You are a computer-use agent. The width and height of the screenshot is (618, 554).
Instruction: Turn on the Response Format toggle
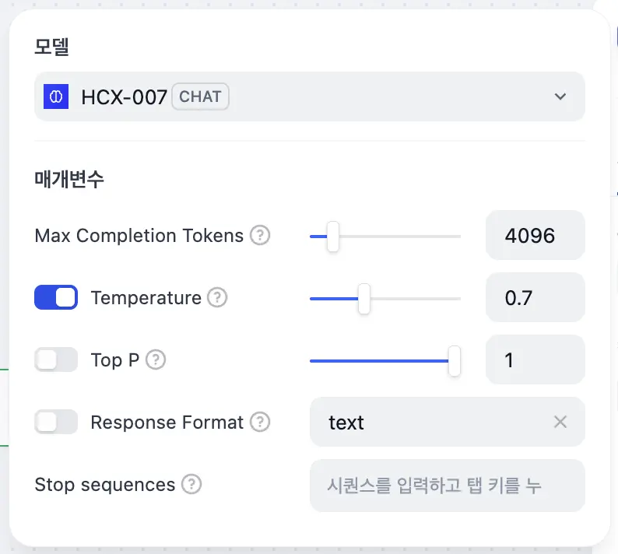(56, 422)
